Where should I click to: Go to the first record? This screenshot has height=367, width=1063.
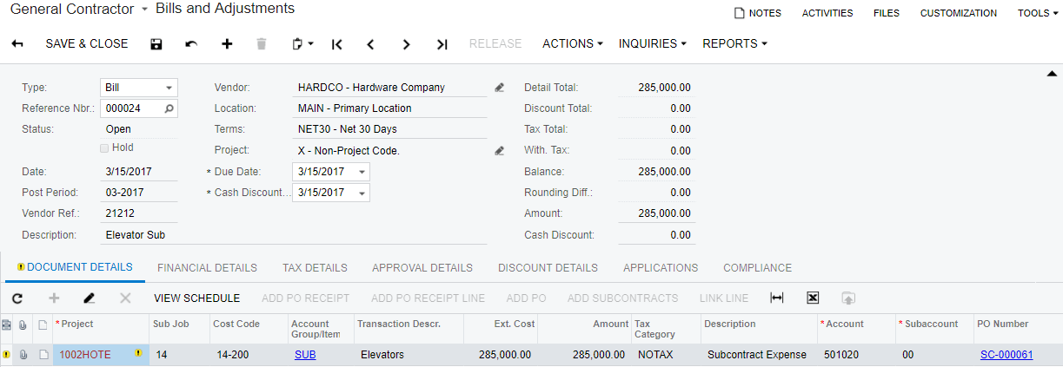pyautogui.click(x=337, y=44)
